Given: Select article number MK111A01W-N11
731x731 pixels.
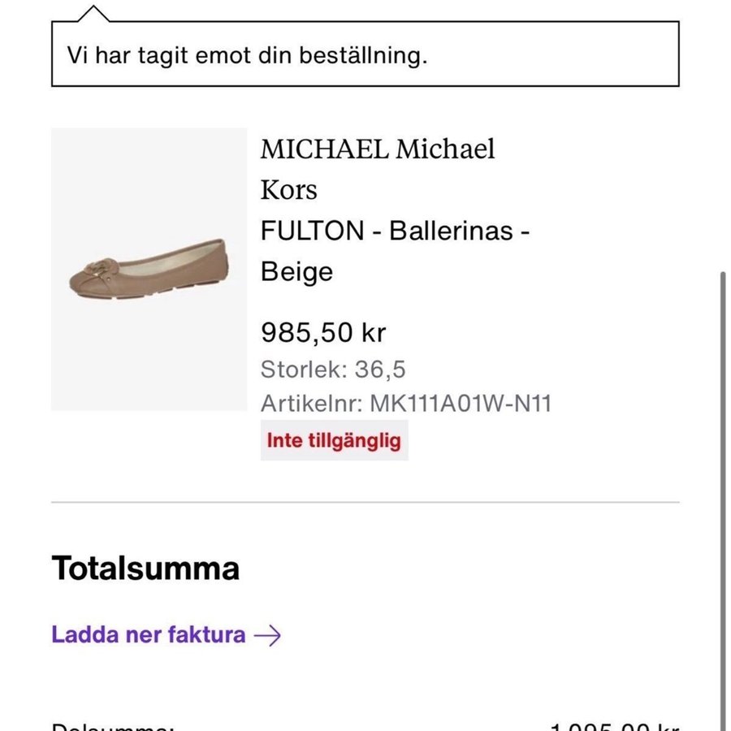Looking at the screenshot, I should pyautogui.click(x=406, y=404).
